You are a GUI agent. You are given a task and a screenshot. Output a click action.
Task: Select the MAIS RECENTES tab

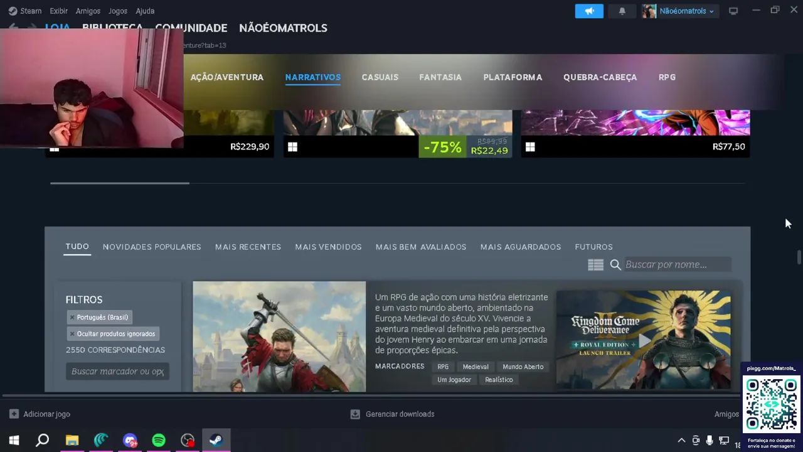pos(248,247)
